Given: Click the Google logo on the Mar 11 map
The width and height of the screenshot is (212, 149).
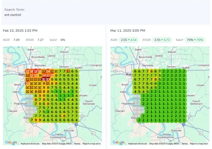Looking at the screenshot, I should click(x=118, y=142).
